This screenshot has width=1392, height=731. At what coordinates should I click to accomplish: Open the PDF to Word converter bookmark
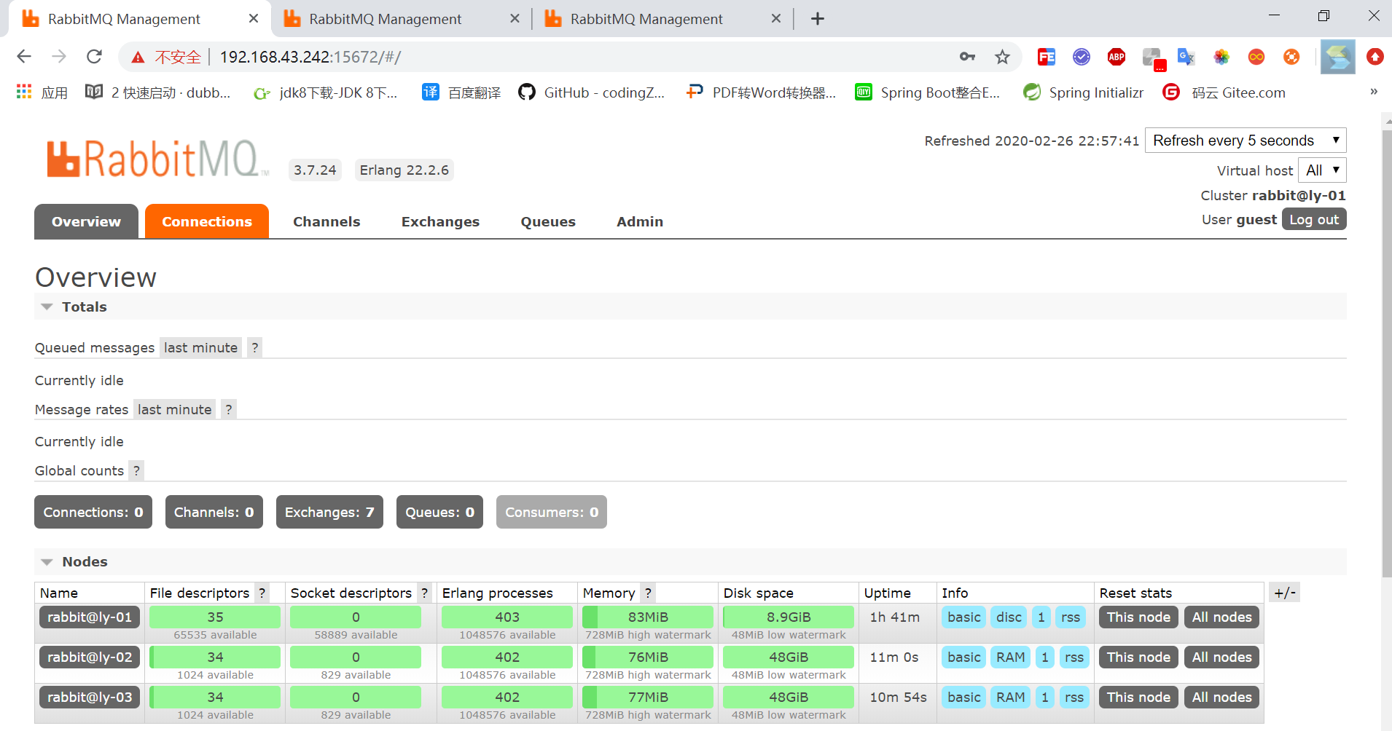tap(761, 92)
